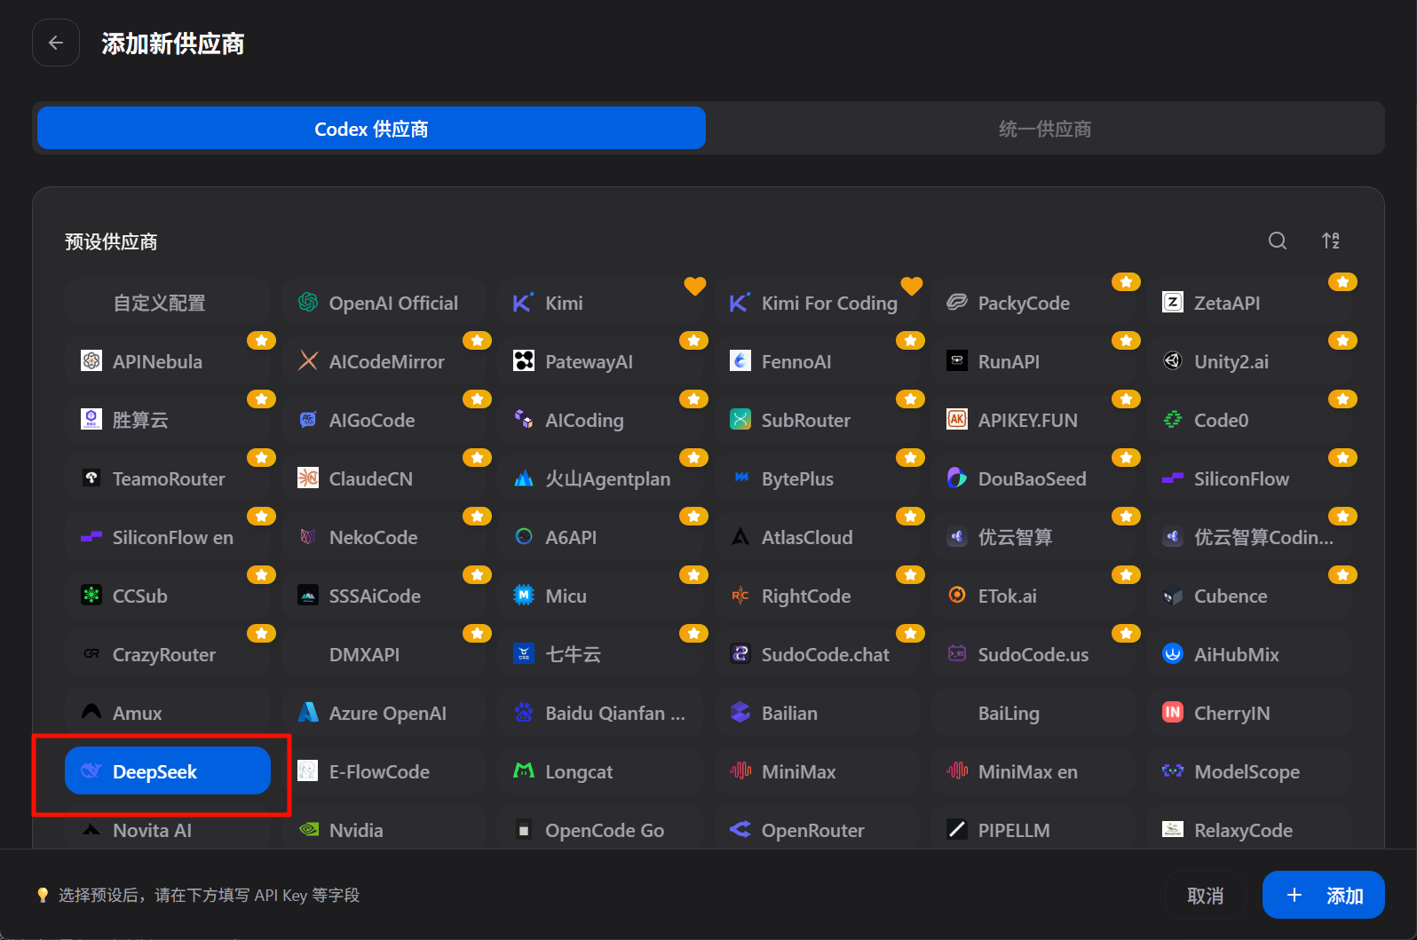Pick the BaiLing provider
This screenshot has width=1417, height=940.
point(1033,714)
